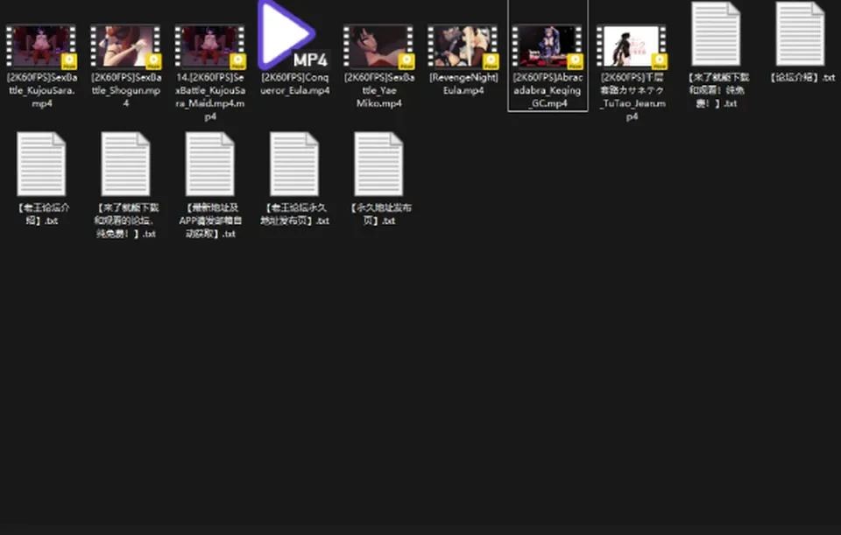Select the [RevengeNight]Eula.mp4 video thumbnail
The height and width of the screenshot is (535, 841).
(x=463, y=46)
